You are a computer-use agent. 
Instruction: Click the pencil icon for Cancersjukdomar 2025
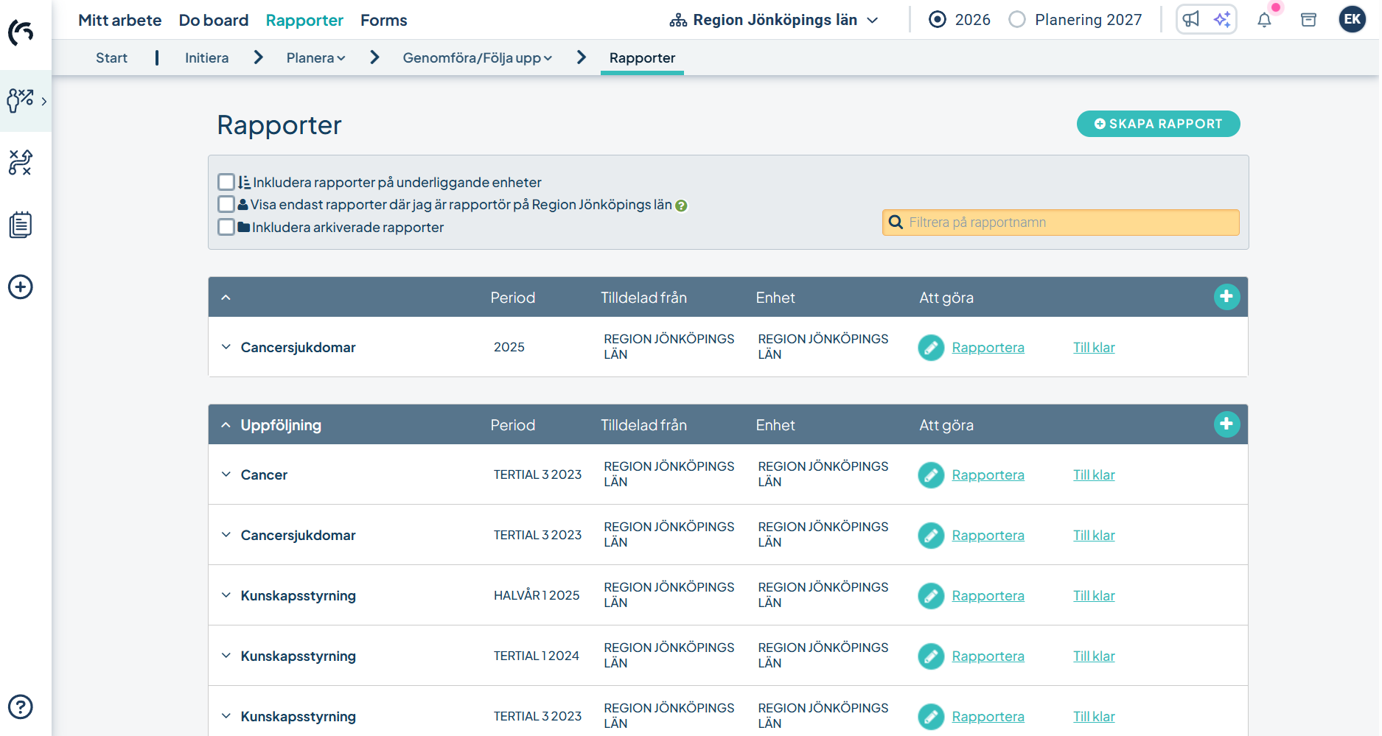tap(931, 348)
